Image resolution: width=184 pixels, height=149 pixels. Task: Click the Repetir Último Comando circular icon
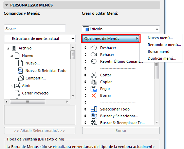pos(94,61)
